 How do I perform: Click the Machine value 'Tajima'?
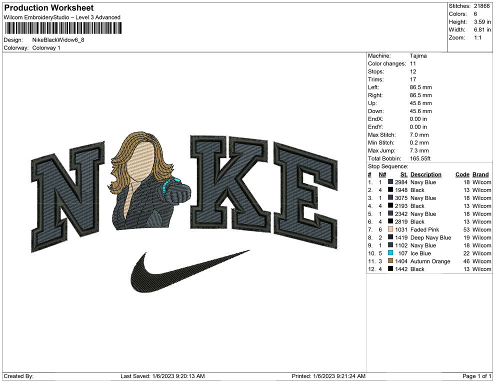[x=418, y=55]
